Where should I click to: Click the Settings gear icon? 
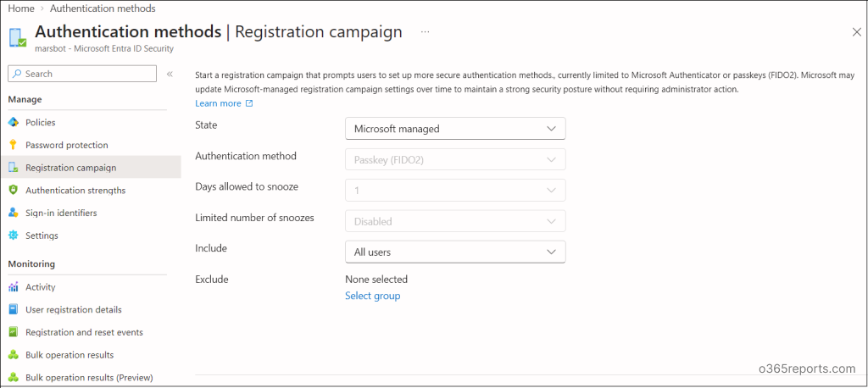(x=14, y=236)
